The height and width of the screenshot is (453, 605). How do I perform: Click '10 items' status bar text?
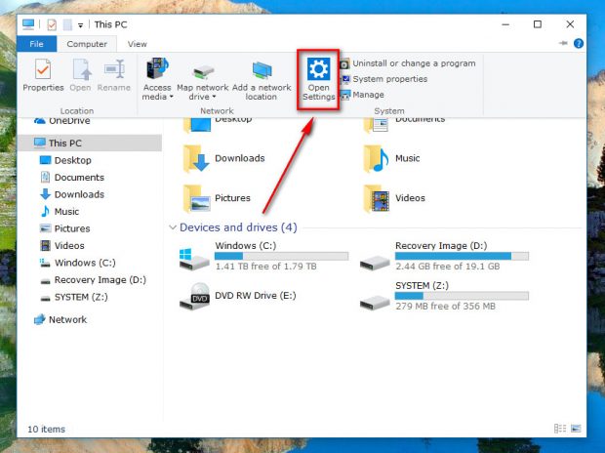click(46, 429)
